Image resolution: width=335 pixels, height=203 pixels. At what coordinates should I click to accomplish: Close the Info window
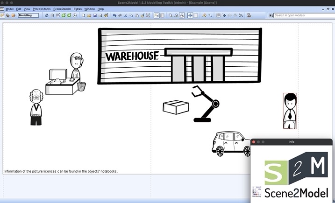[x=254, y=142]
